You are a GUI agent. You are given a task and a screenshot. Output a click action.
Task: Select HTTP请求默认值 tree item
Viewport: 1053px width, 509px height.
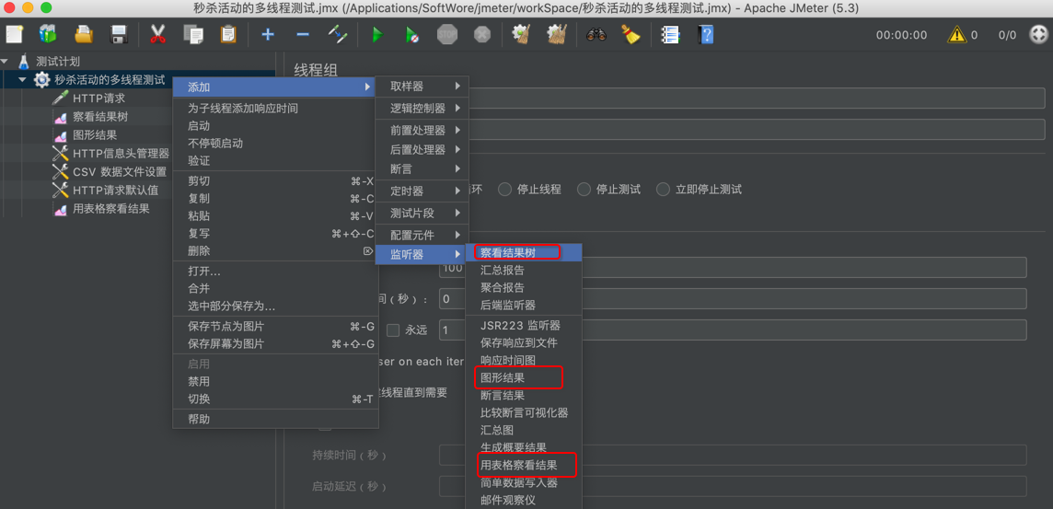(x=115, y=190)
